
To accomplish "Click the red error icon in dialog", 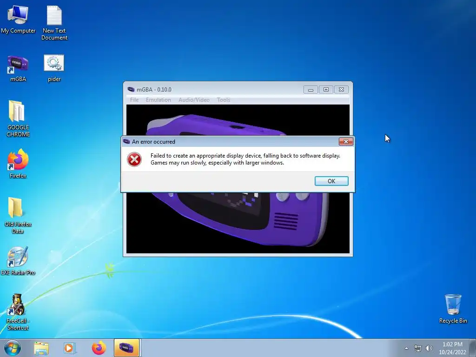I will click(134, 159).
